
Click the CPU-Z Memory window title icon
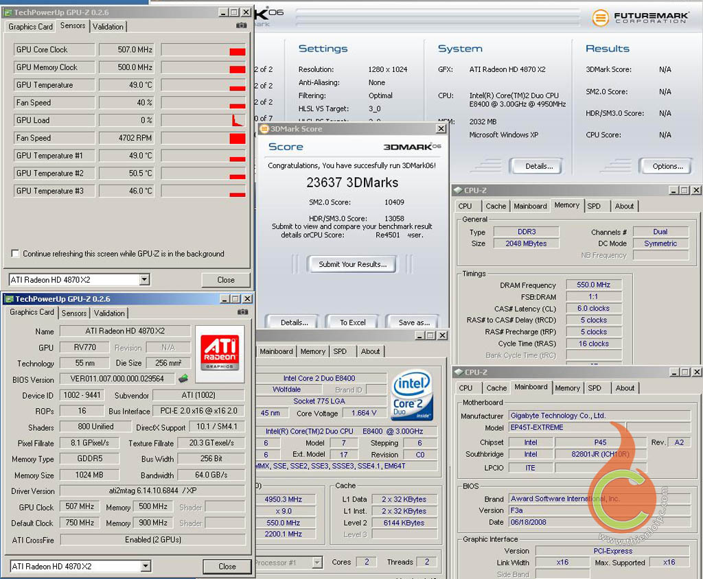click(458, 191)
